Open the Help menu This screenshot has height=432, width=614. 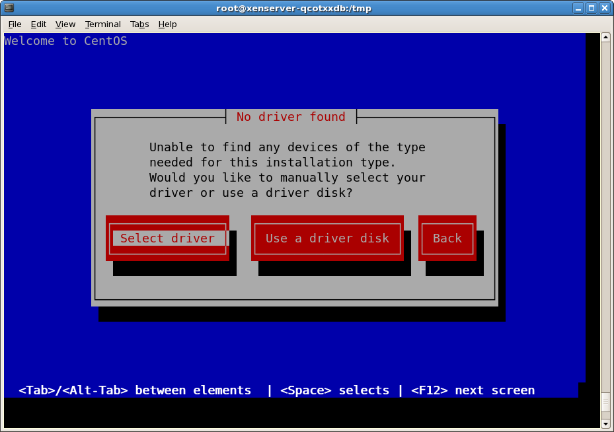coord(167,24)
